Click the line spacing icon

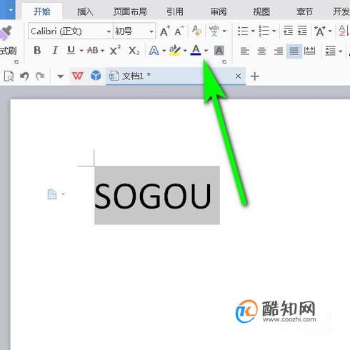point(331,51)
